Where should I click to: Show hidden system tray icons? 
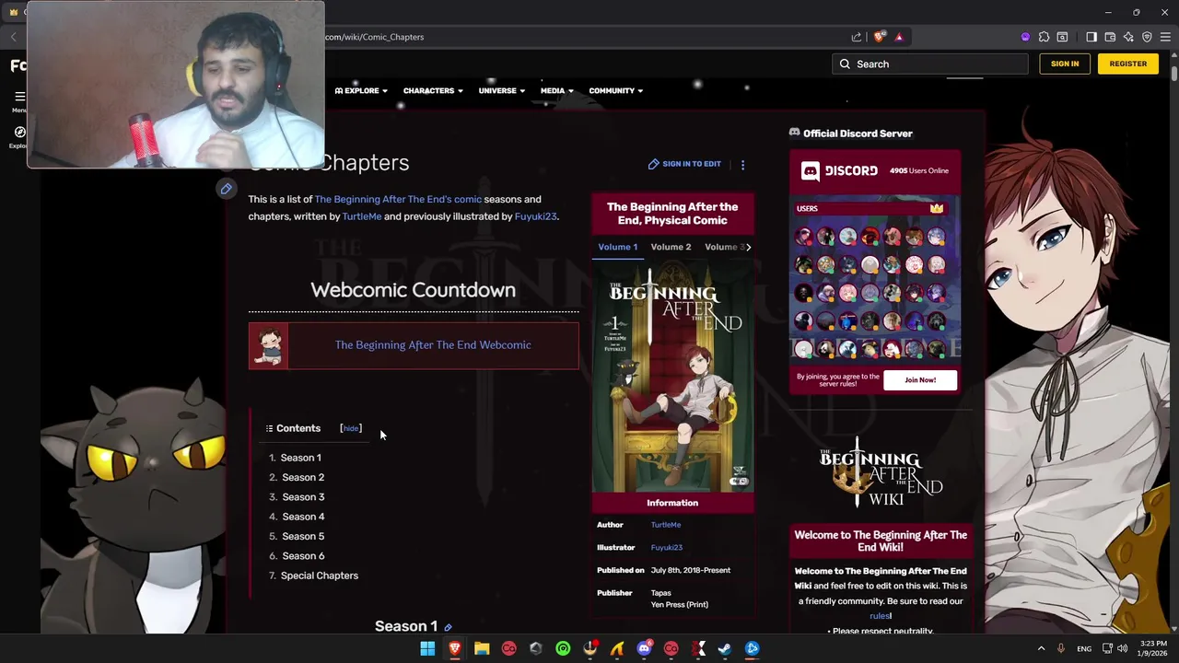pos(1041,648)
